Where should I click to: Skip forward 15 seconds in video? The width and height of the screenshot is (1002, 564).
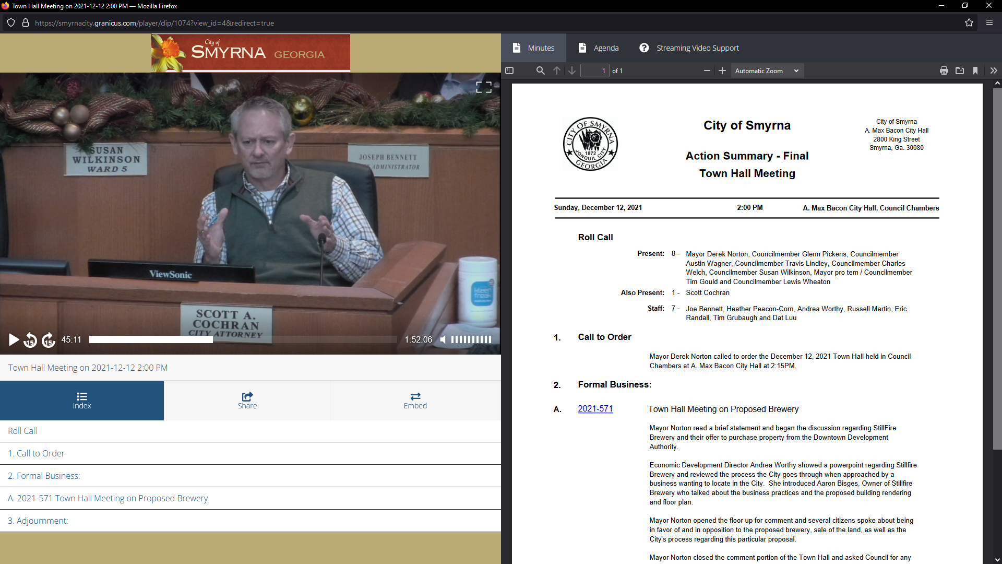(x=49, y=340)
